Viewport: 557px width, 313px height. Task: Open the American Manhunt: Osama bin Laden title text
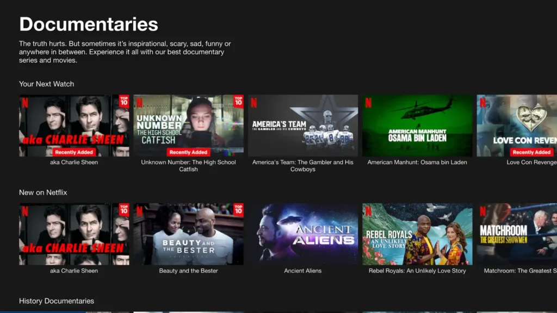click(x=417, y=162)
